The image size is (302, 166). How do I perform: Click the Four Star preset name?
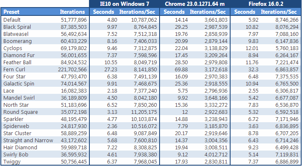click(15, 77)
